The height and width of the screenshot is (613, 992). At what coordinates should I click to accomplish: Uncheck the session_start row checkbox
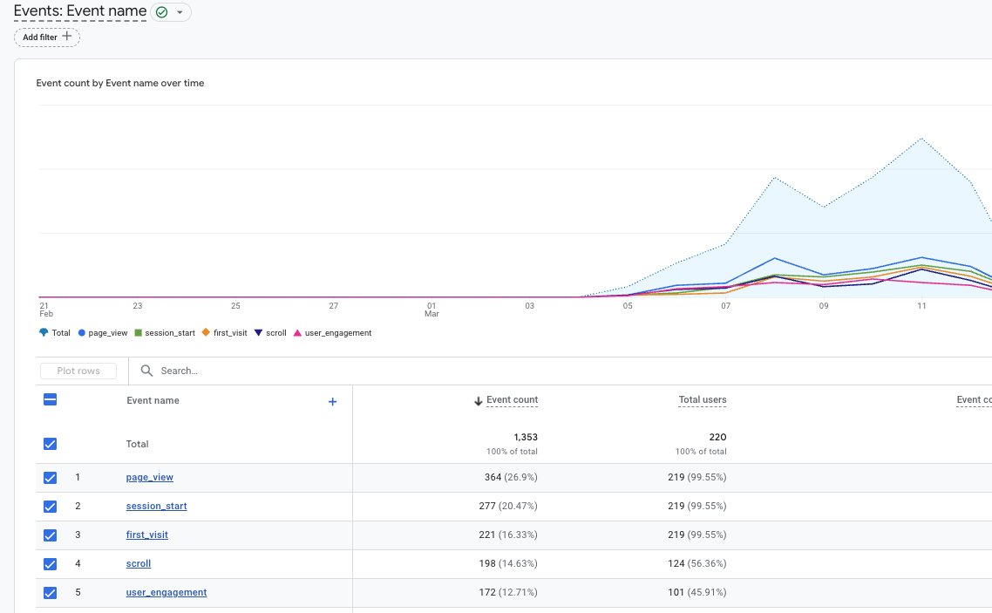(50, 507)
